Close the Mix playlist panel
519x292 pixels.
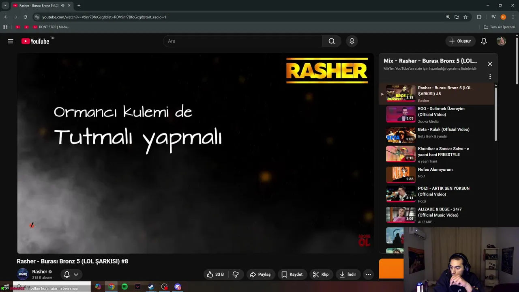click(x=490, y=64)
